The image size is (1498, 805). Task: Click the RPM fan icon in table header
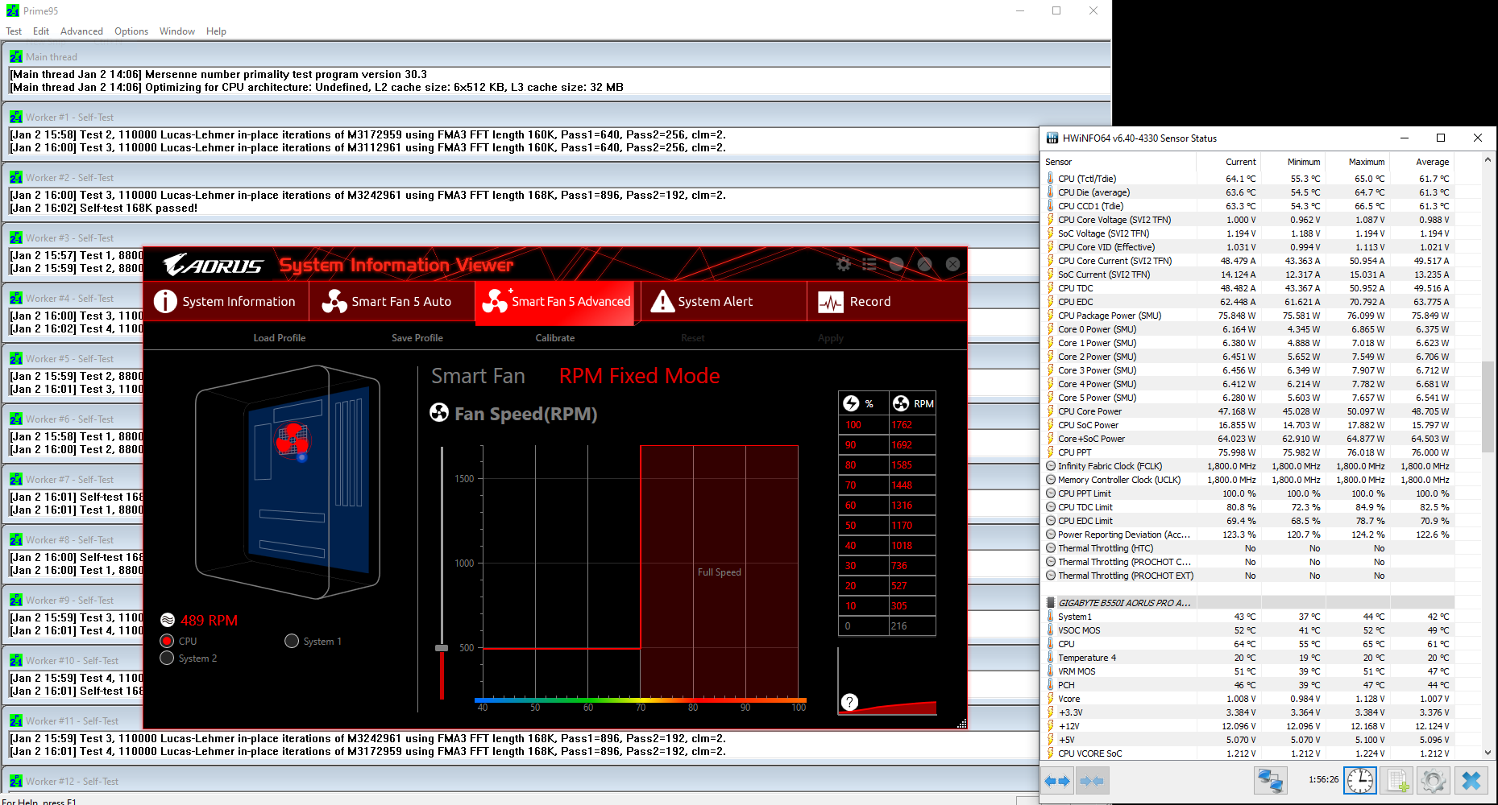coord(901,403)
